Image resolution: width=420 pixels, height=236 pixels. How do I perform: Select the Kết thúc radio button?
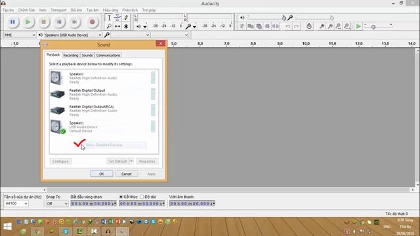[121, 197]
